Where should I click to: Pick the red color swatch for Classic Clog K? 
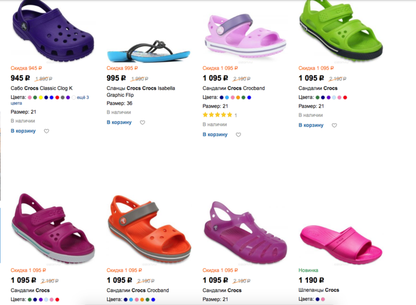(57, 98)
